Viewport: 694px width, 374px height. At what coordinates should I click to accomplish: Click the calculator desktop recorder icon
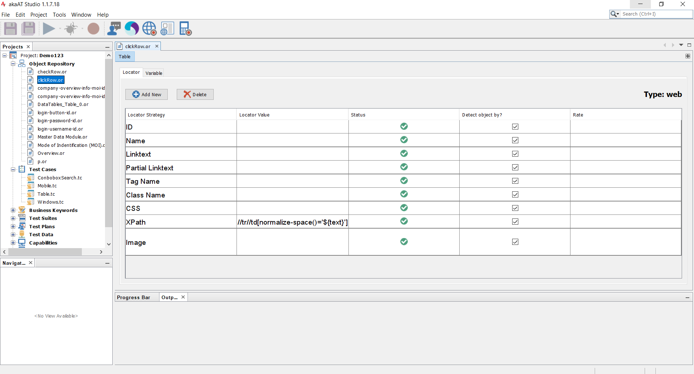185,29
